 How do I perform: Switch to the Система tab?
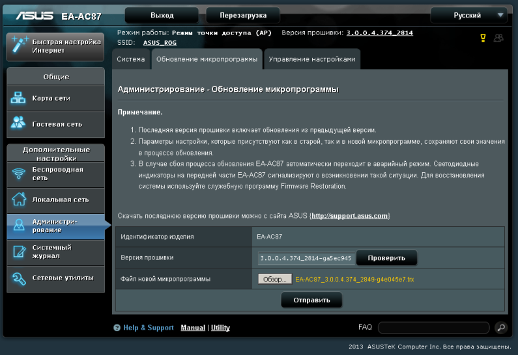pyautogui.click(x=131, y=59)
